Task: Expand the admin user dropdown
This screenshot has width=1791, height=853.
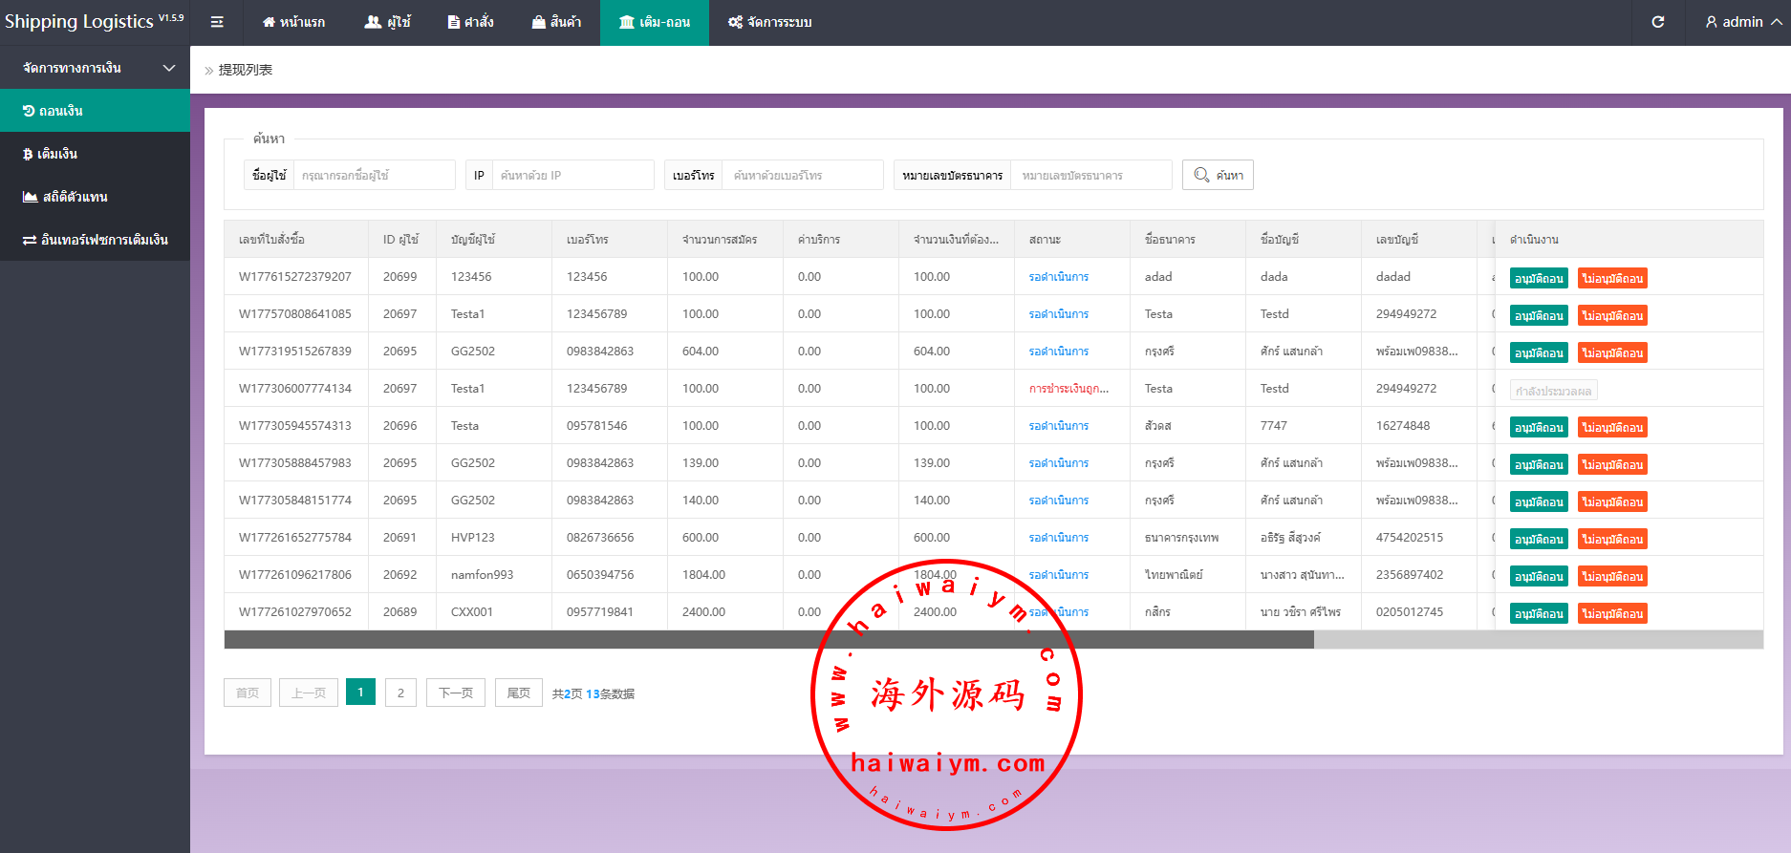Action: [1743, 22]
